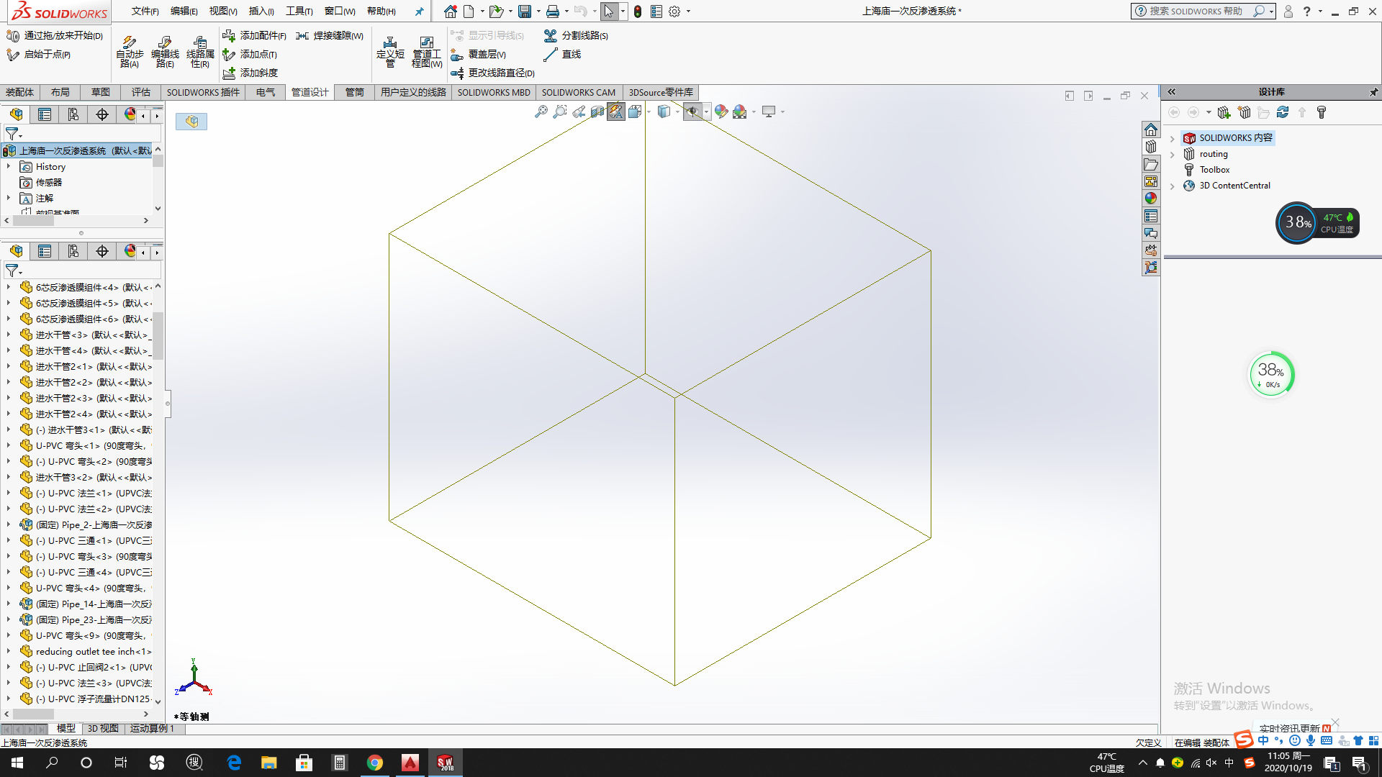Save the assembly with the floppy disk icon
The height and width of the screenshot is (777, 1382).
pos(525,12)
